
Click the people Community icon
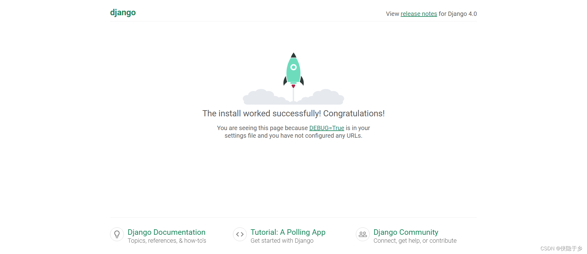[363, 234]
